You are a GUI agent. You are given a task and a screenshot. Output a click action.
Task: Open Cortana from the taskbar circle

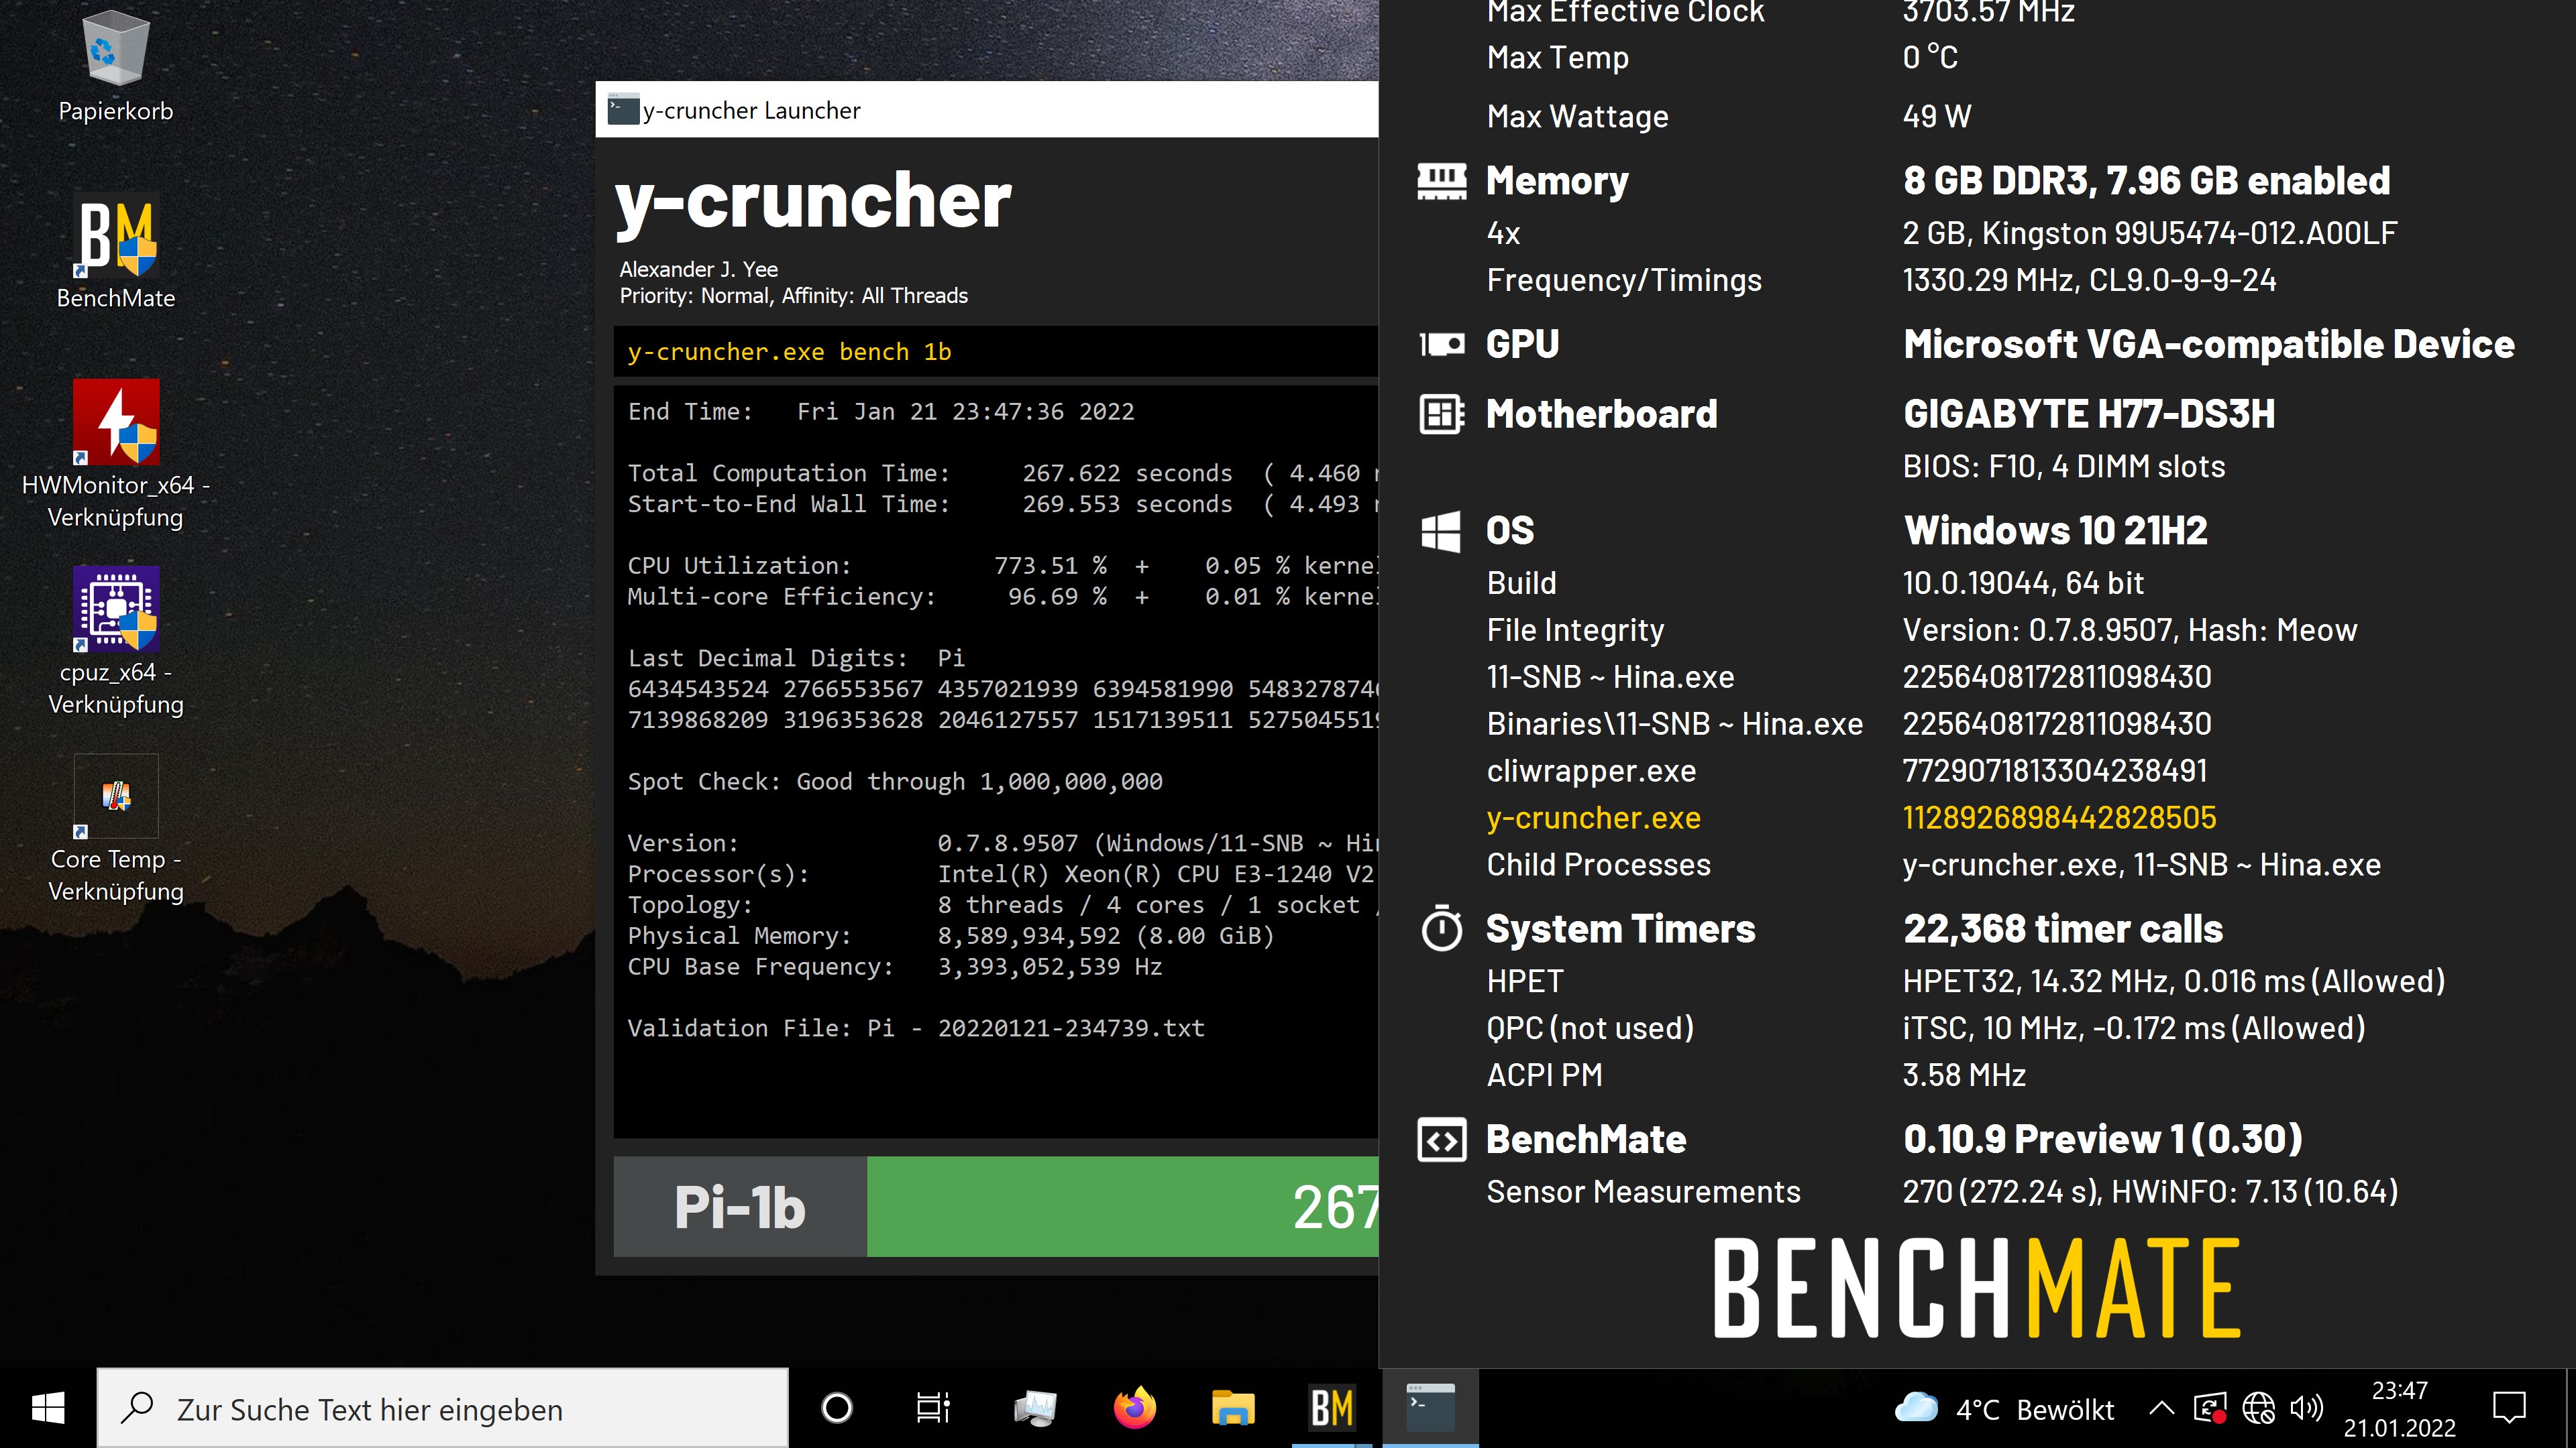[x=836, y=1409]
